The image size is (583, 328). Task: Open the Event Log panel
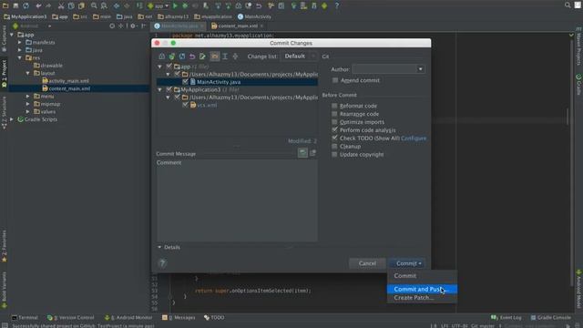(x=506, y=318)
